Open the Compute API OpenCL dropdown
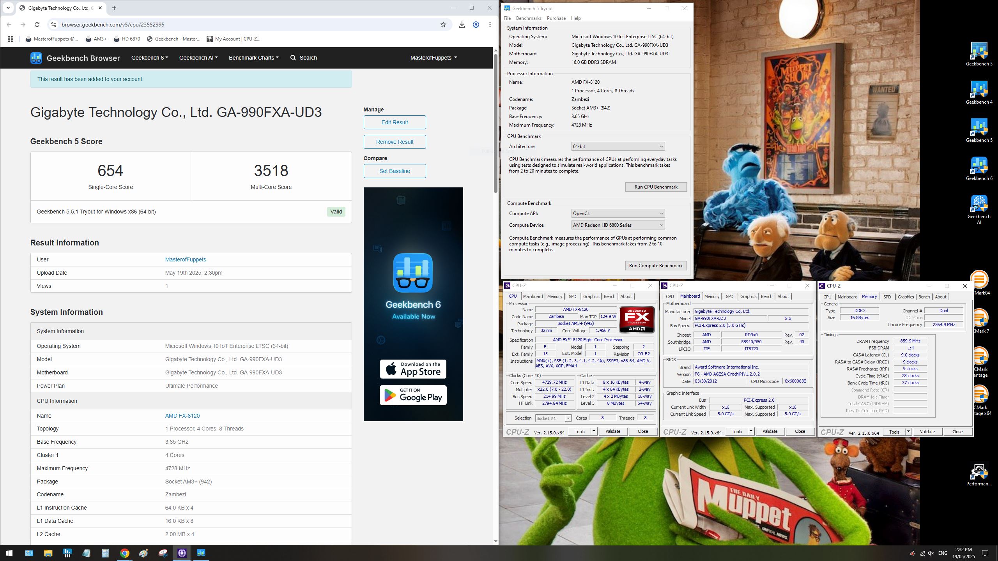 point(618,213)
